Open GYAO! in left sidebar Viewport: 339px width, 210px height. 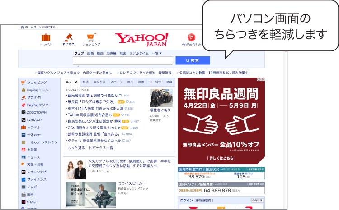pyautogui.click(x=32, y=202)
